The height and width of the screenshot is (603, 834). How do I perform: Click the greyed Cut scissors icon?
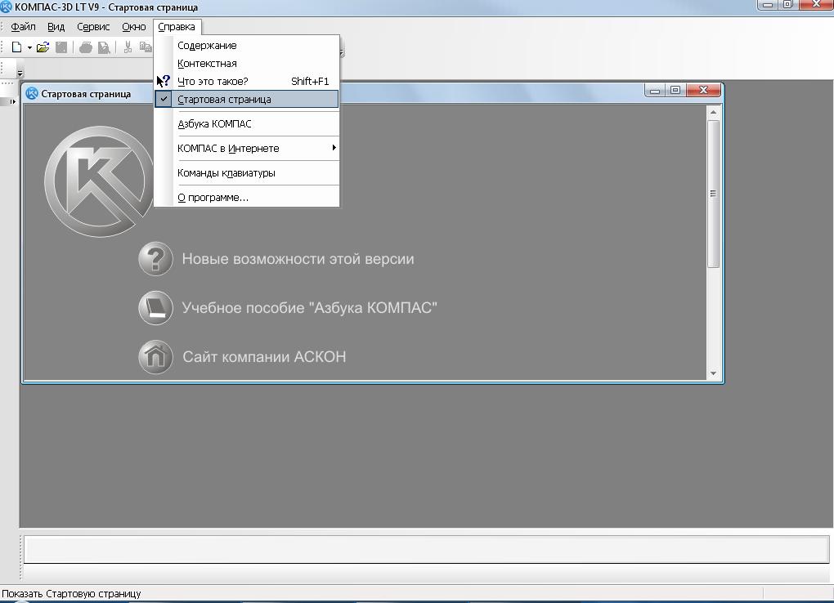pyautogui.click(x=128, y=47)
